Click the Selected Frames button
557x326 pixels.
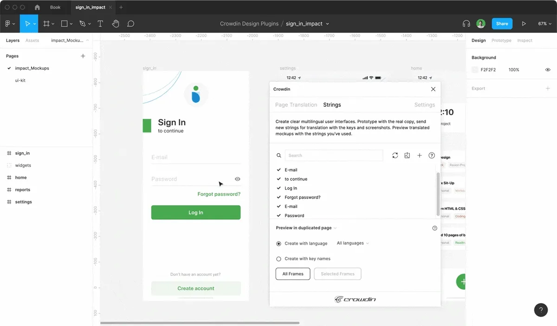tap(337, 274)
